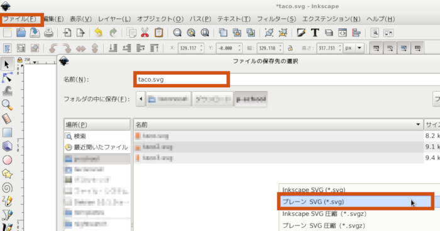Select the Selector arrow tool
This screenshot has height=231, width=440.
7,64
